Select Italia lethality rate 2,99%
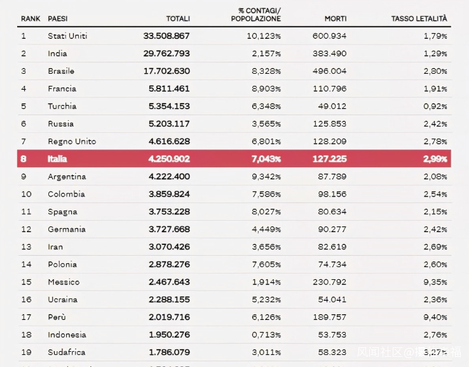This screenshot has width=469, height=367. (x=435, y=159)
